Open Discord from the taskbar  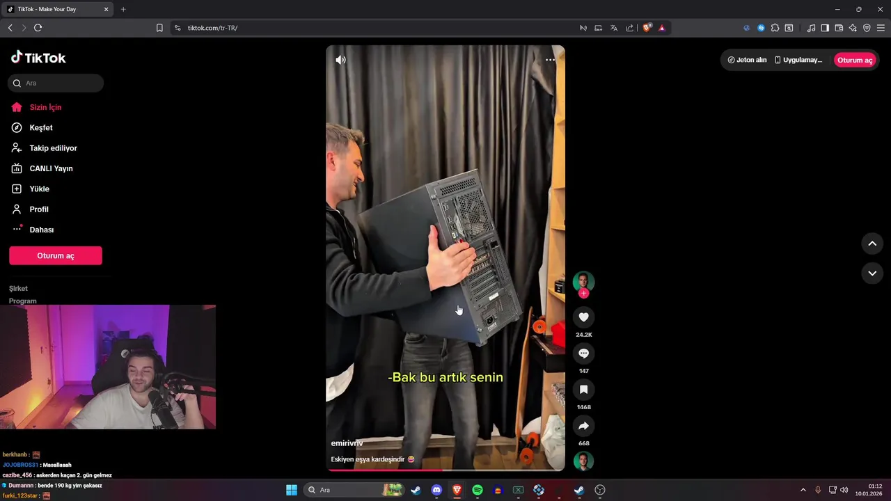436,490
